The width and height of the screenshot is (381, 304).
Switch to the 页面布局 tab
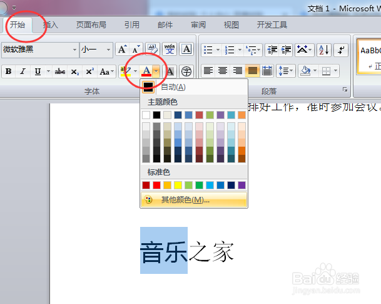click(x=91, y=25)
